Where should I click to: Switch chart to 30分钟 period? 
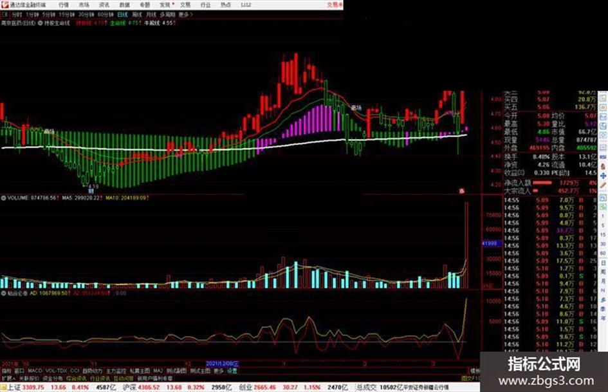[86, 14]
